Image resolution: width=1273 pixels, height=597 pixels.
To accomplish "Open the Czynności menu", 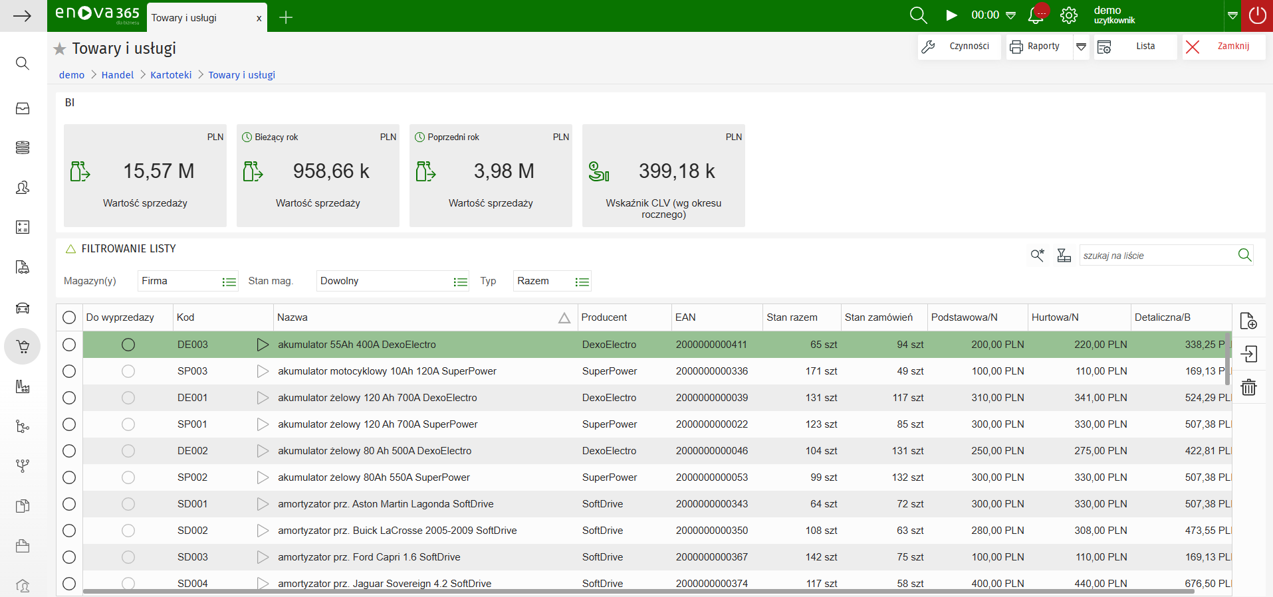I will click(959, 46).
